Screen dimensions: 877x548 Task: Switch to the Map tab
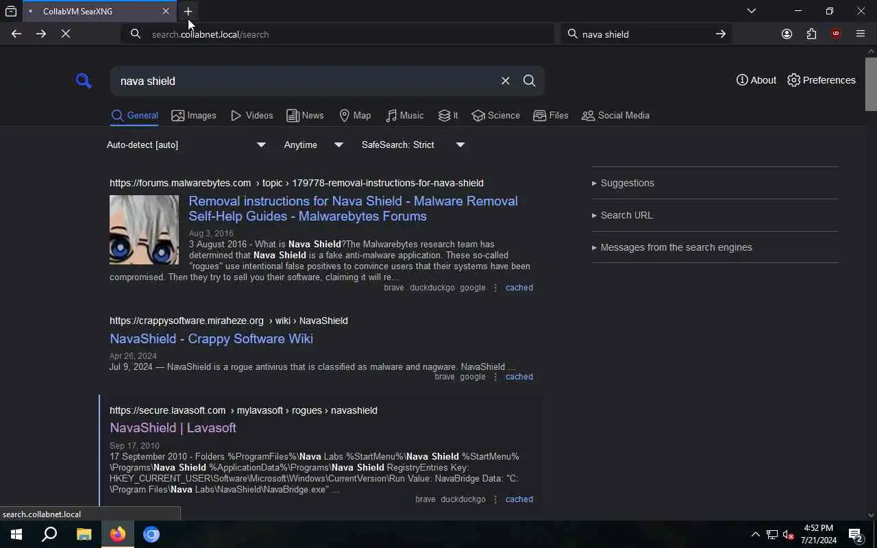355,115
